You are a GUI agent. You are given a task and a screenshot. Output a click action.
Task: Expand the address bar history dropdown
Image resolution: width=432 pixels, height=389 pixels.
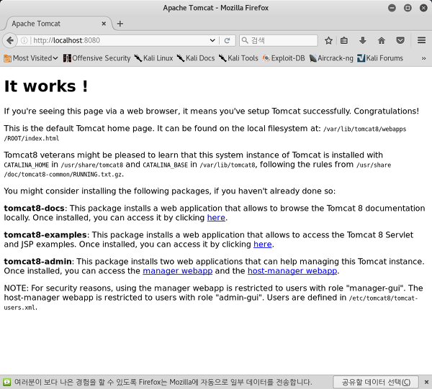212,40
